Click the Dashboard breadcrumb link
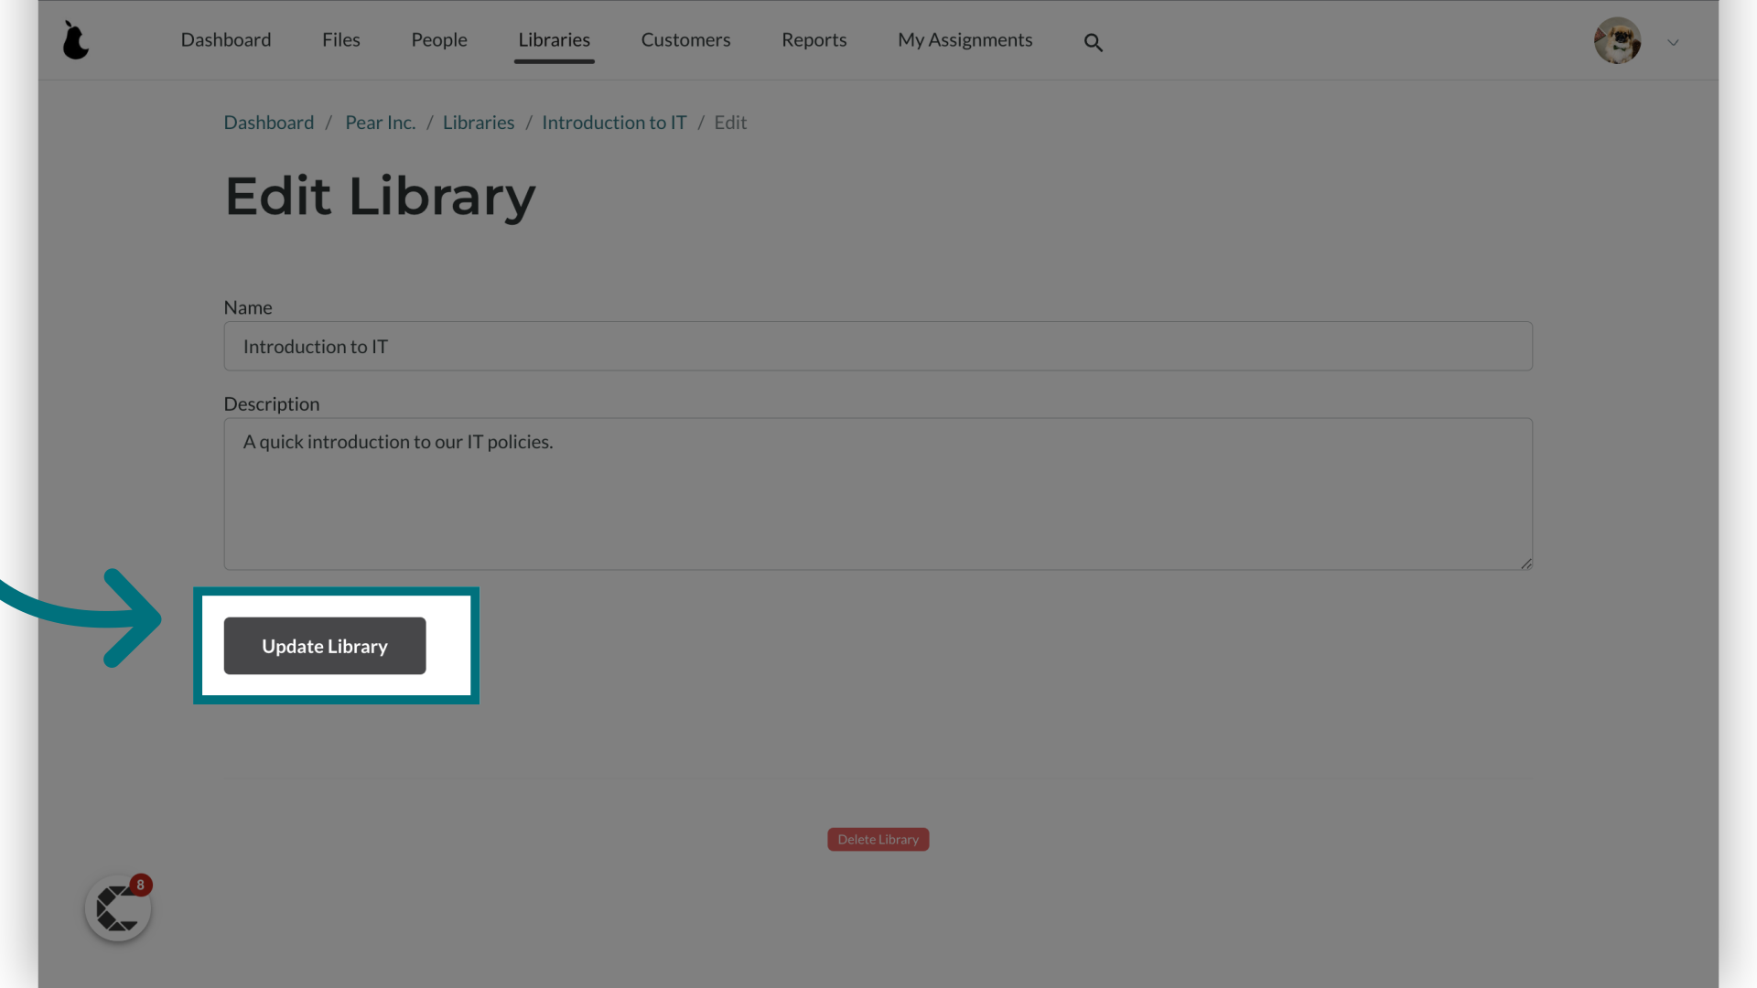Viewport: 1757px width, 988px height. (x=269, y=122)
